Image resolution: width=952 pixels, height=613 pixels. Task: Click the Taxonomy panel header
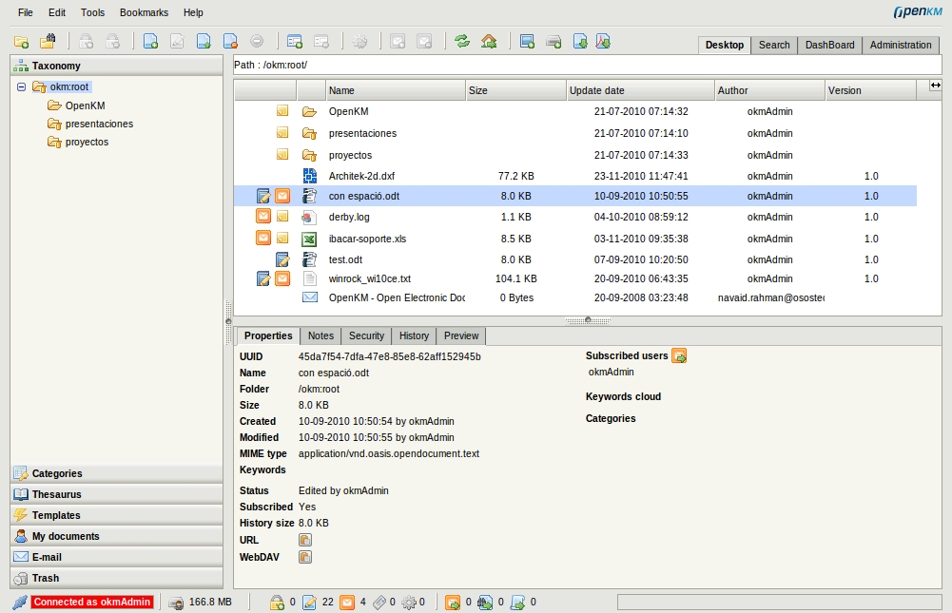coord(117,66)
